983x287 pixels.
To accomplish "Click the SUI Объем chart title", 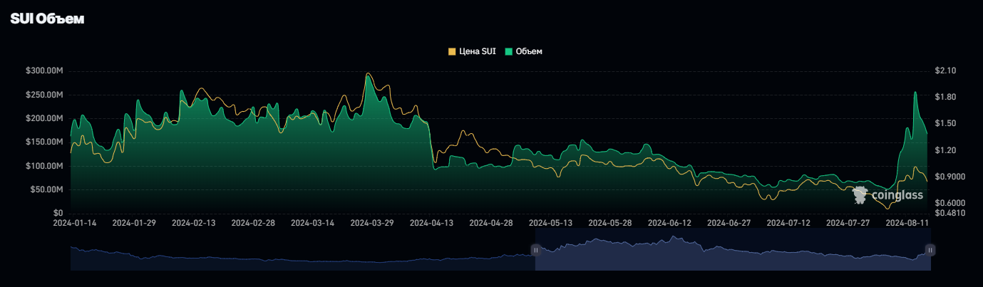I will coord(47,19).
